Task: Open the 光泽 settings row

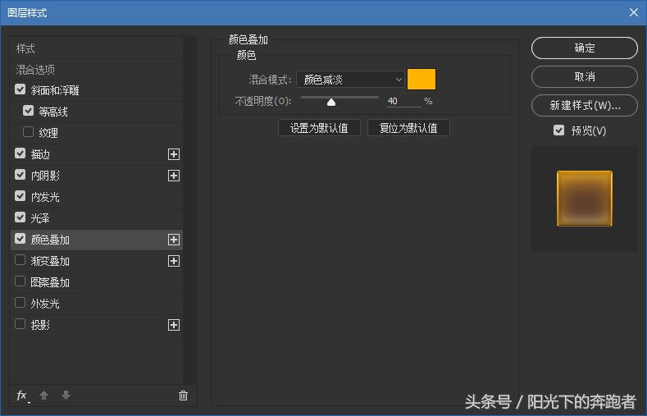Action: click(x=97, y=218)
